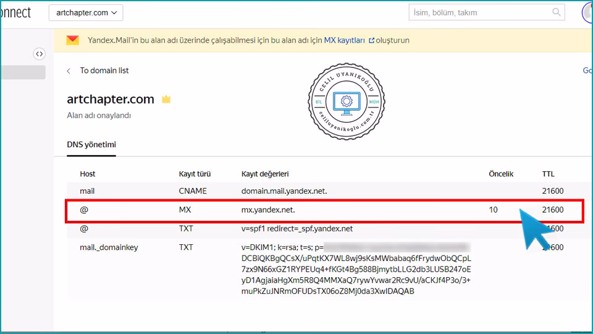Click the mx.yandex.net. value
The width and height of the screenshot is (593, 334).
click(x=268, y=210)
